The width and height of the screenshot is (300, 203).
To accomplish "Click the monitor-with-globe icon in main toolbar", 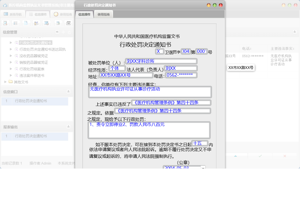I will point(46,23).
